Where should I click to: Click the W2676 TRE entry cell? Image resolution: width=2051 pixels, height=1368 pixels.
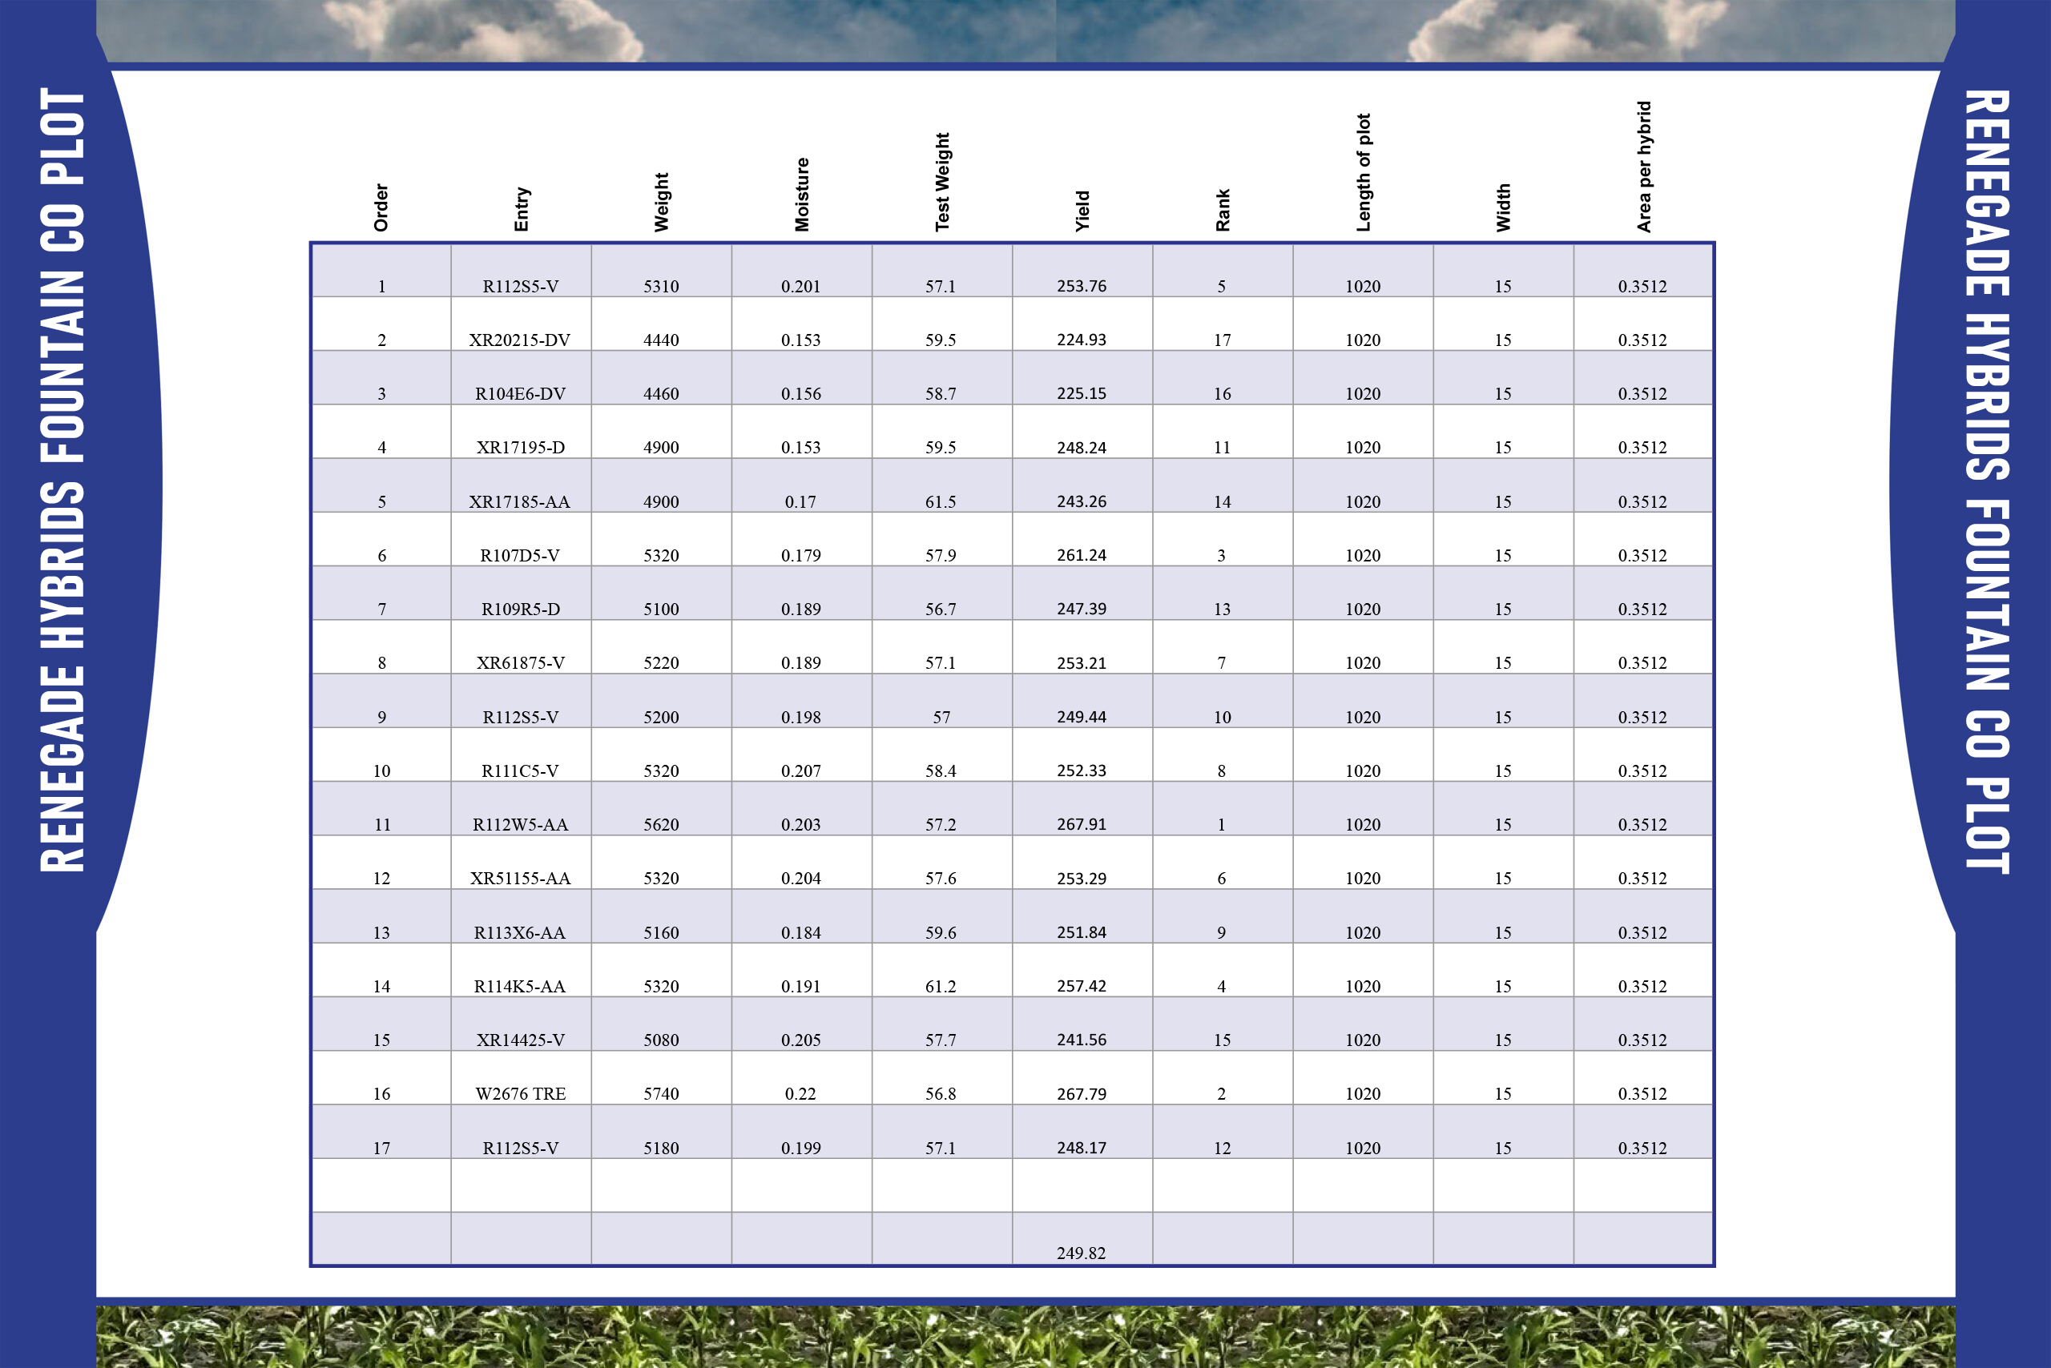[x=520, y=1093]
